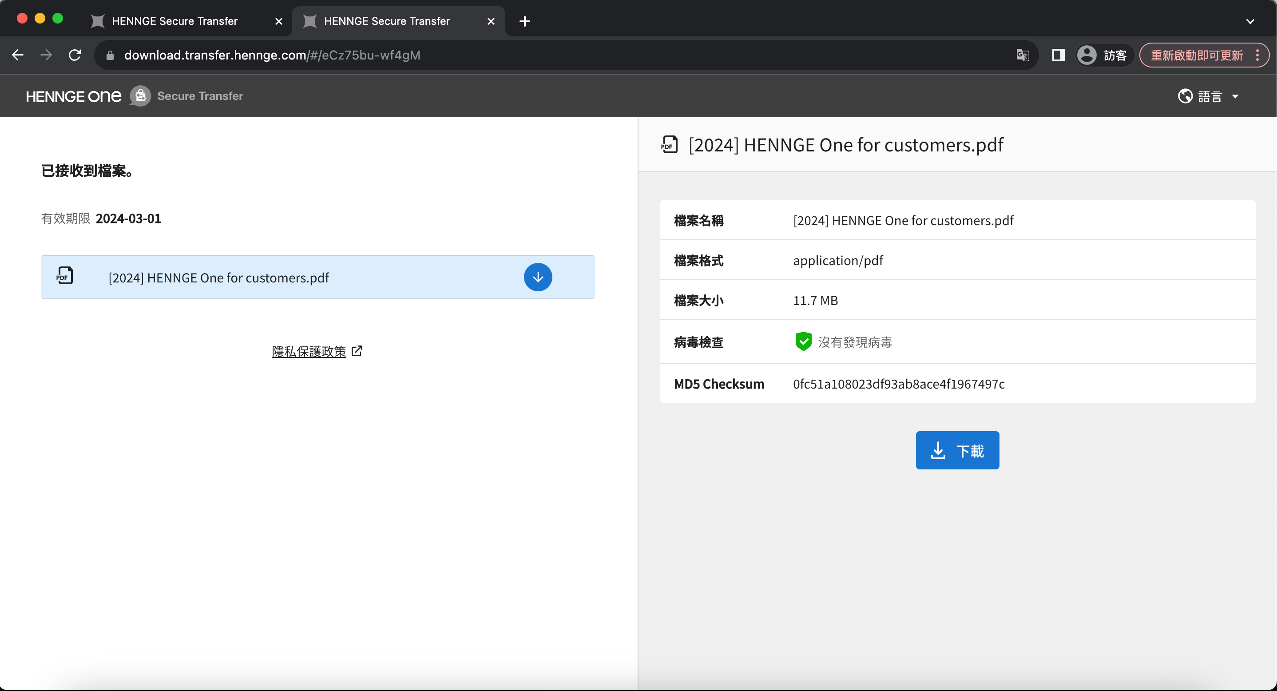Open a new browser tab
This screenshot has width=1277, height=691.
(x=524, y=21)
